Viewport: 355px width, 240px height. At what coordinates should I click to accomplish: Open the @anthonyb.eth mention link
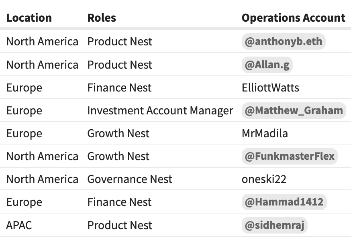point(283,42)
